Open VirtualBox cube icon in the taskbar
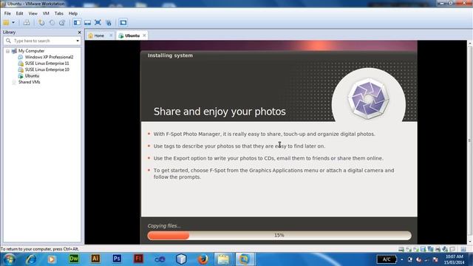The width and height of the screenshot is (473, 266). tap(181, 259)
